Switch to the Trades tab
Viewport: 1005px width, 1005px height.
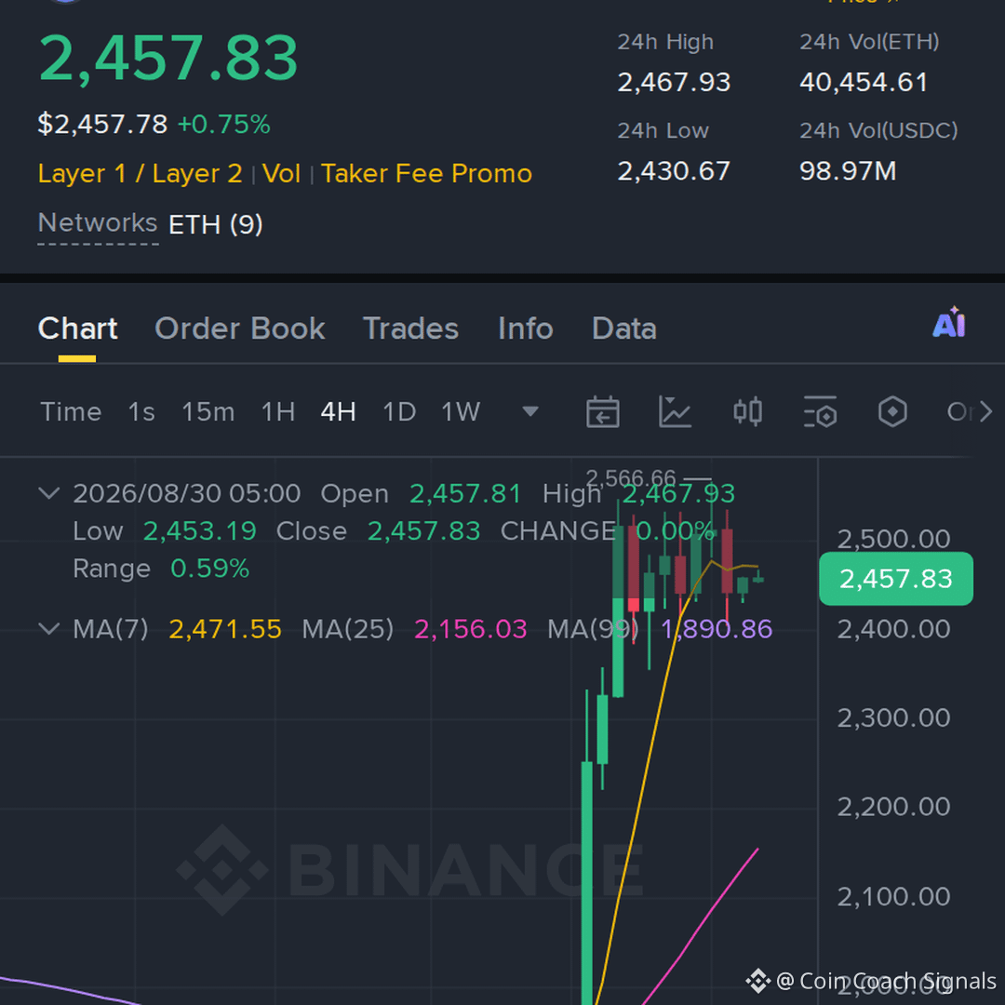[411, 328]
